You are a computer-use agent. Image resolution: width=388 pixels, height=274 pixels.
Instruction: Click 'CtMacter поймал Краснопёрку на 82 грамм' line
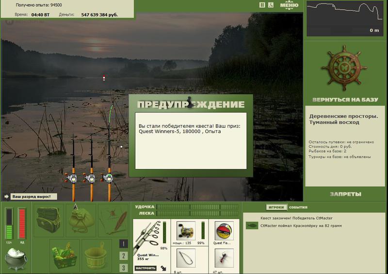301,225
